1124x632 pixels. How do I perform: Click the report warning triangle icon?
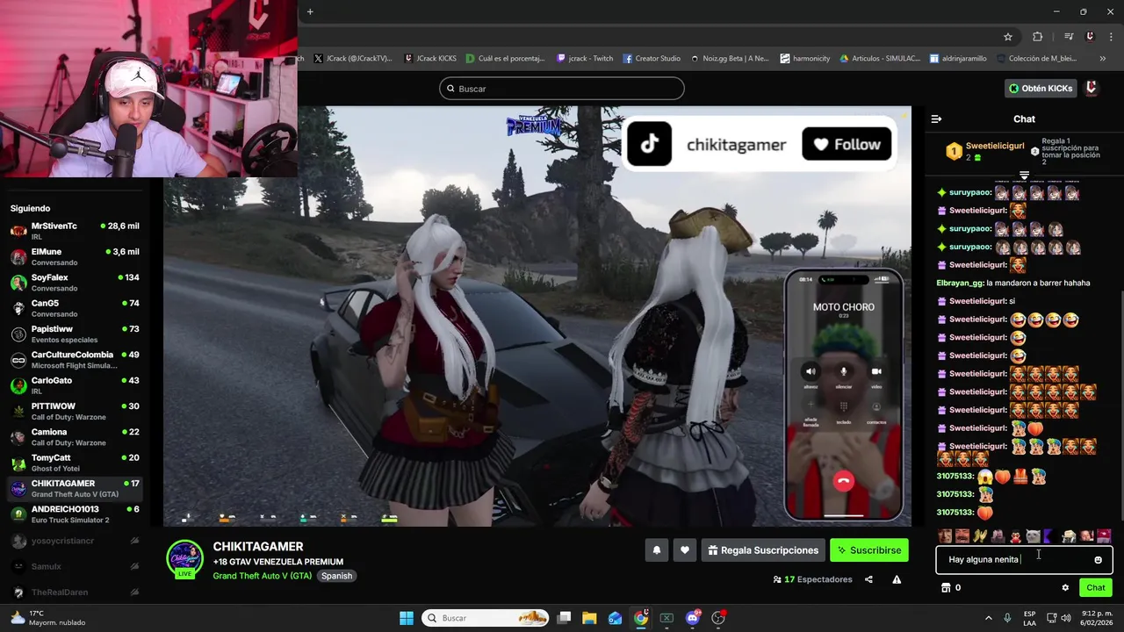click(897, 579)
